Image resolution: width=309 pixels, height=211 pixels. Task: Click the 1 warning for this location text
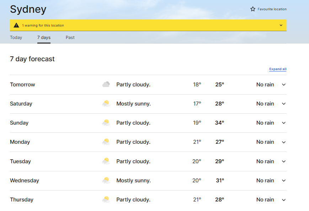tap(43, 25)
